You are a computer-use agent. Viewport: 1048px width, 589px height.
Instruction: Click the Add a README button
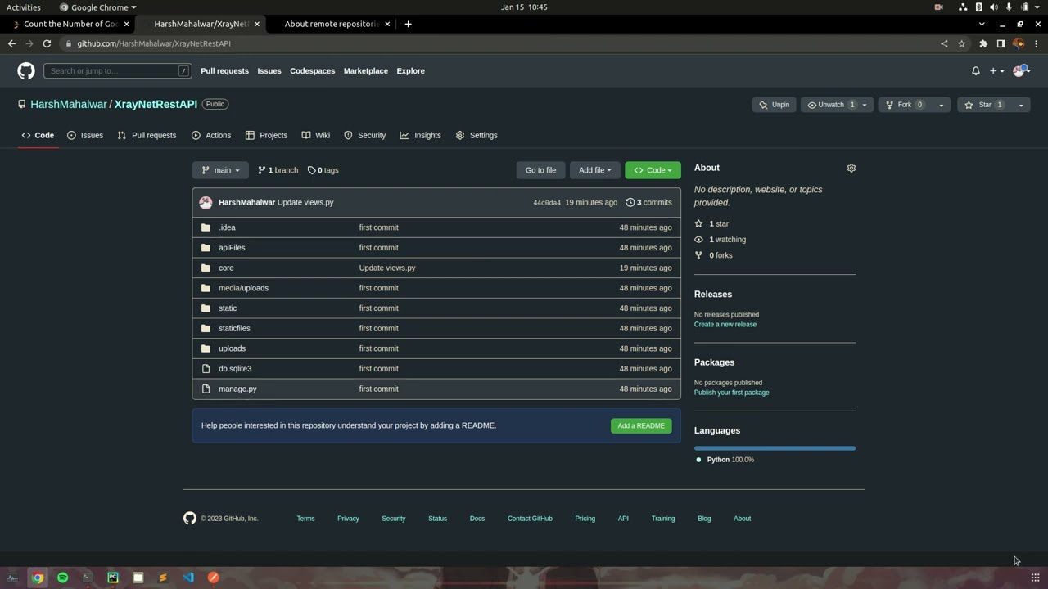pyautogui.click(x=641, y=425)
